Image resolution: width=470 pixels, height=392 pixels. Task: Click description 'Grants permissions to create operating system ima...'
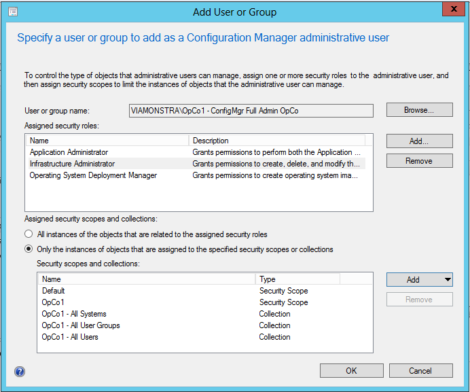(275, 175)
